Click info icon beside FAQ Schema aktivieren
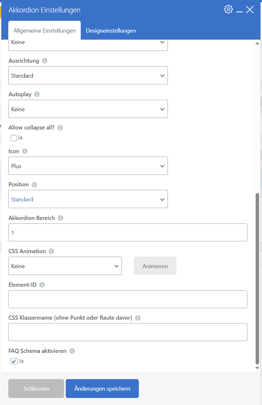262x405 pixels. pyautogui.click(x=72, y=351)
